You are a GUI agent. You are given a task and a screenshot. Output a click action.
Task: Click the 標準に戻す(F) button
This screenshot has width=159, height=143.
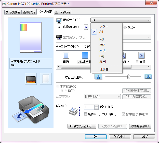140,126
